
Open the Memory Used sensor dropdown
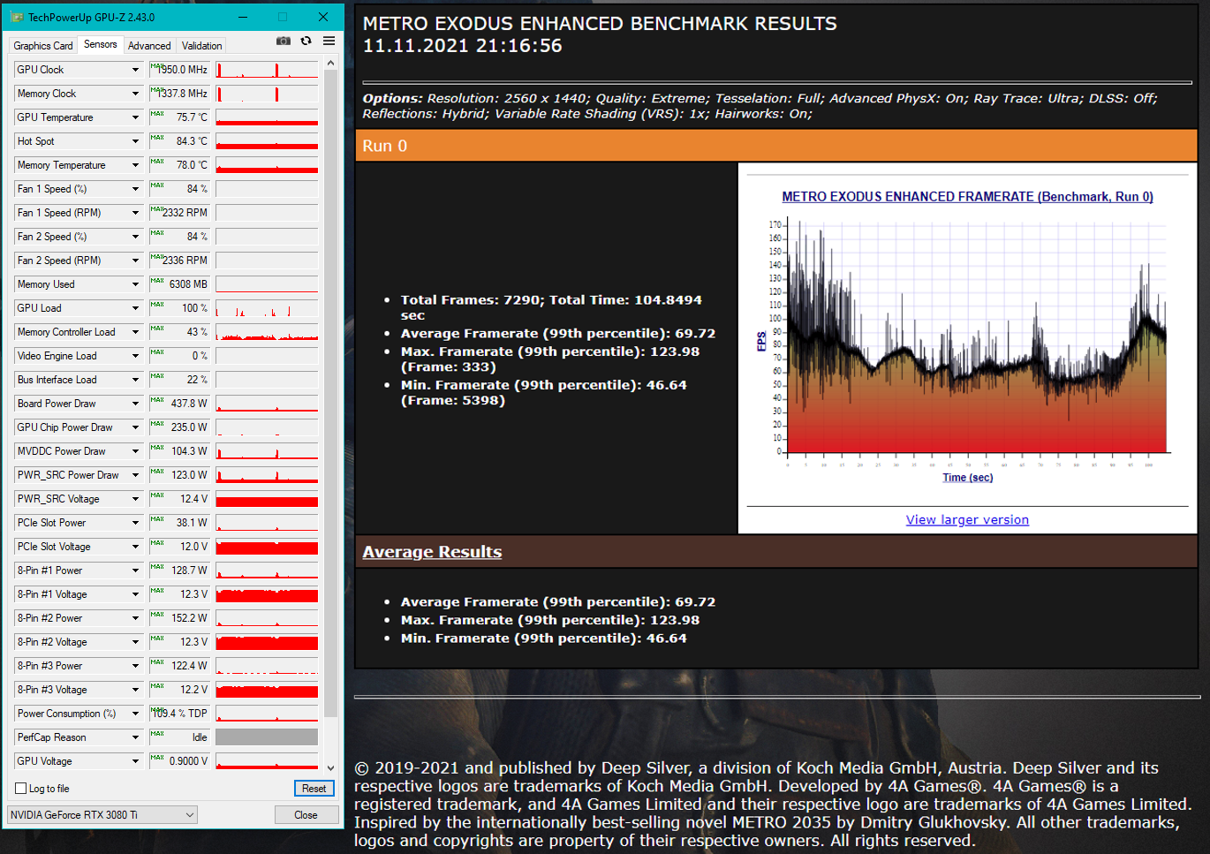[135, 284]
